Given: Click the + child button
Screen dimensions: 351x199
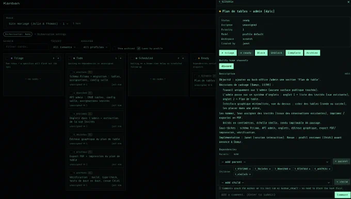Looking at the screenshot, I should click(342, 182).
